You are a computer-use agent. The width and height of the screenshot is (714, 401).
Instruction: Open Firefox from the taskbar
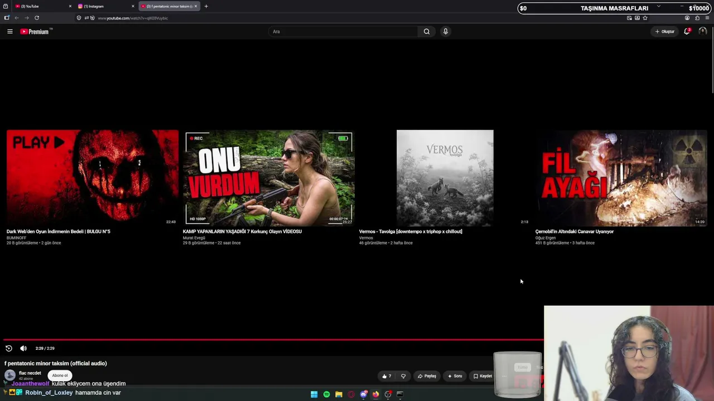pos(376,394)
